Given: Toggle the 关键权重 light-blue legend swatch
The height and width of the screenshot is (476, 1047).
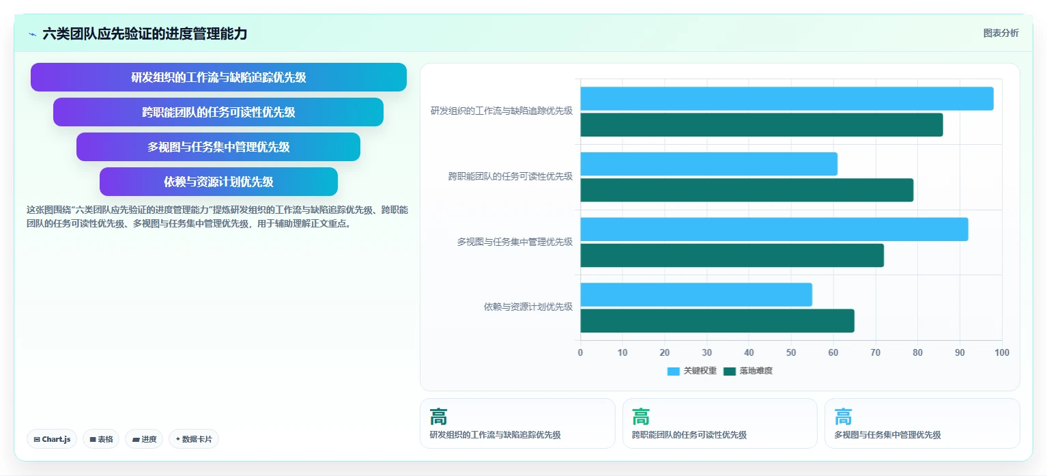Looking at the screenshot, I should pos(674,371).
